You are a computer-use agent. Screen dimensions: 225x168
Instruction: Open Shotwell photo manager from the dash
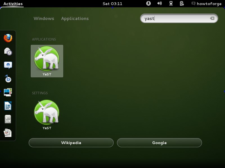point(8,92)
